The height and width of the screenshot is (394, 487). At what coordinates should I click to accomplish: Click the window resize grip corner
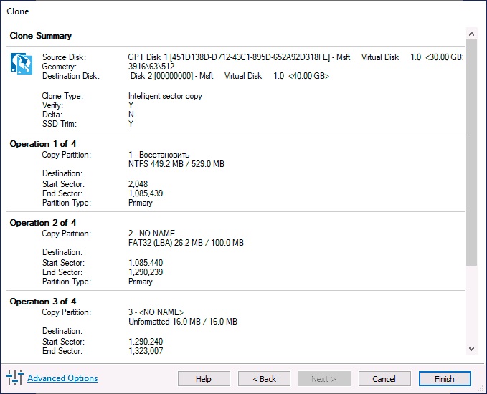[x=482, y=389]
